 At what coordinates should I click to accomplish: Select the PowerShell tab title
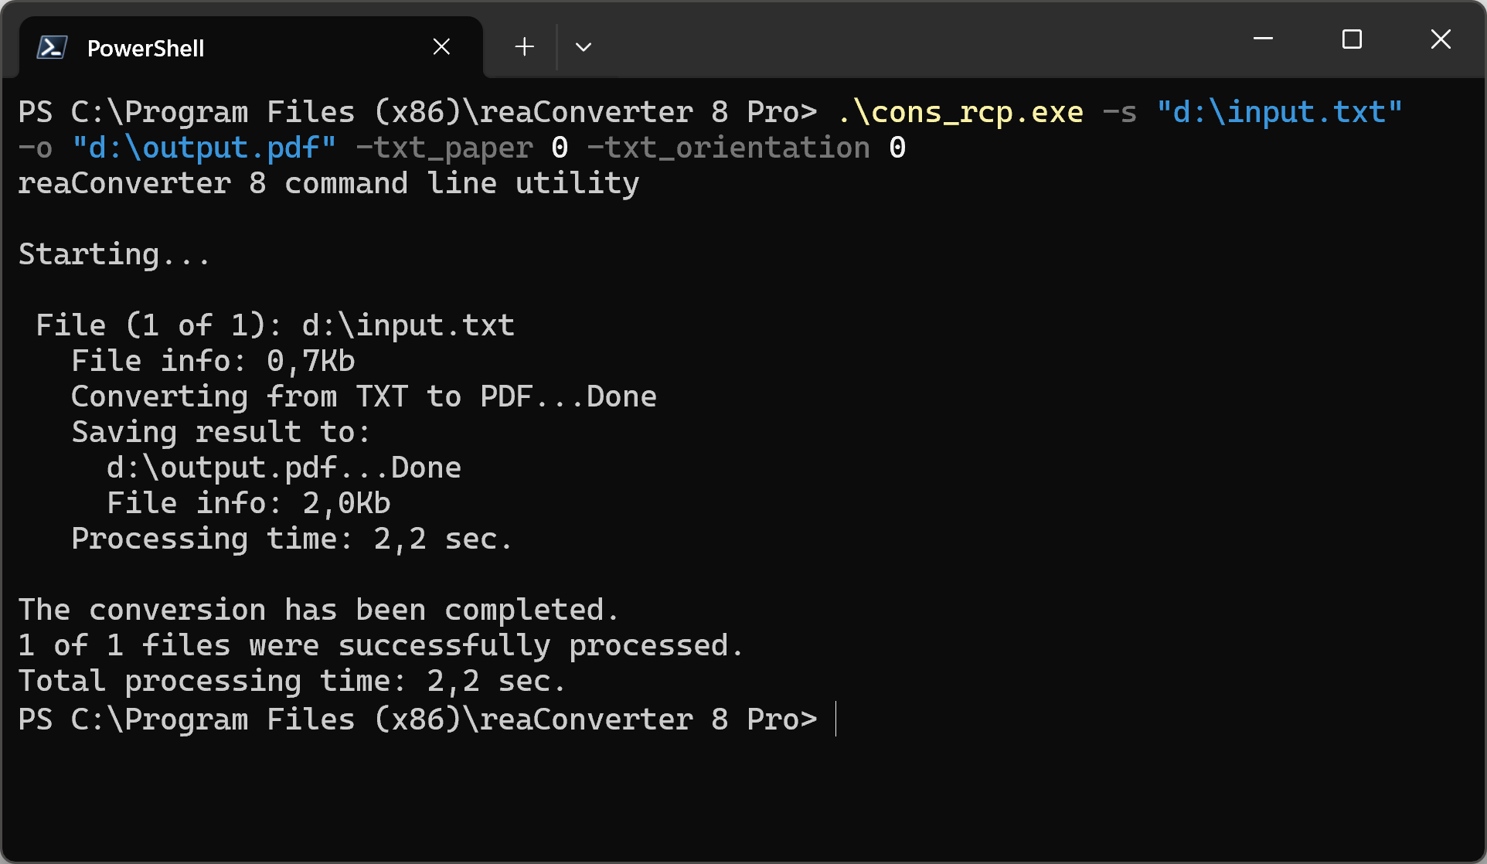145,49
